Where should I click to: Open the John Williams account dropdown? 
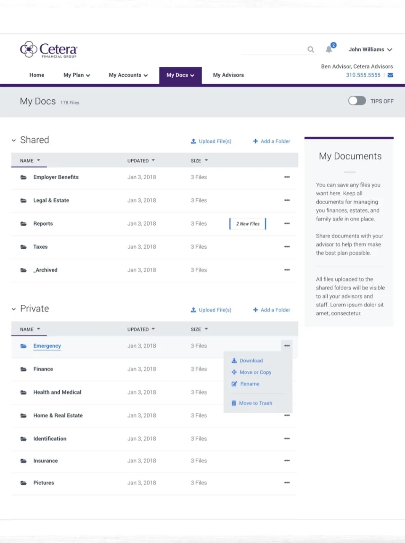(370, 50)
